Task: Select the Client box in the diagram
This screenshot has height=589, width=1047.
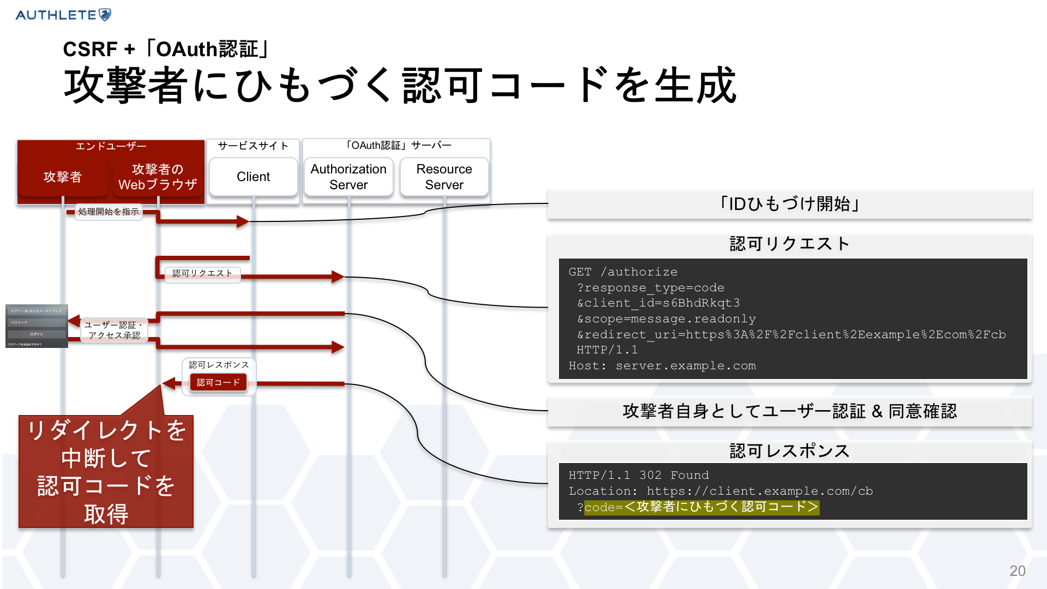Action: pyautogui.click(x=253, y=177)
